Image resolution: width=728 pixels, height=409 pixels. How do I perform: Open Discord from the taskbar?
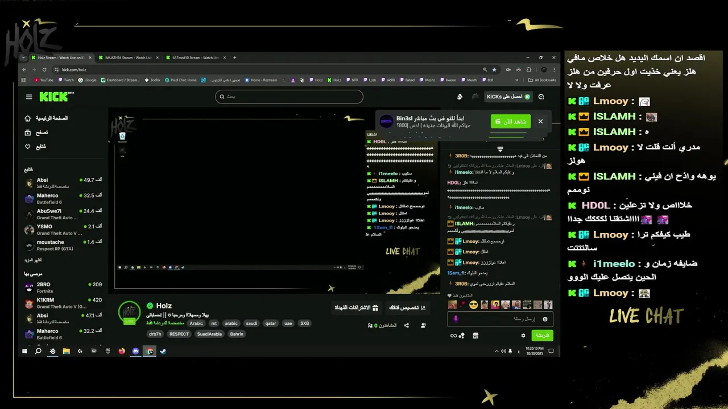pos(135,351)
